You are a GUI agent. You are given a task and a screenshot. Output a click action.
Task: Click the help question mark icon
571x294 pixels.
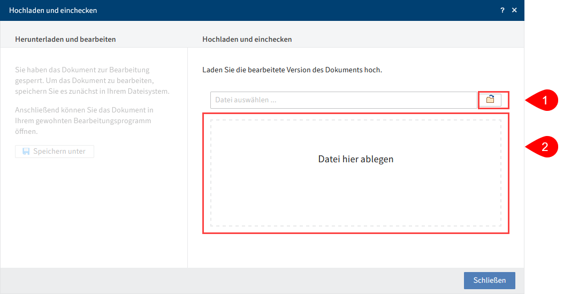503,10
